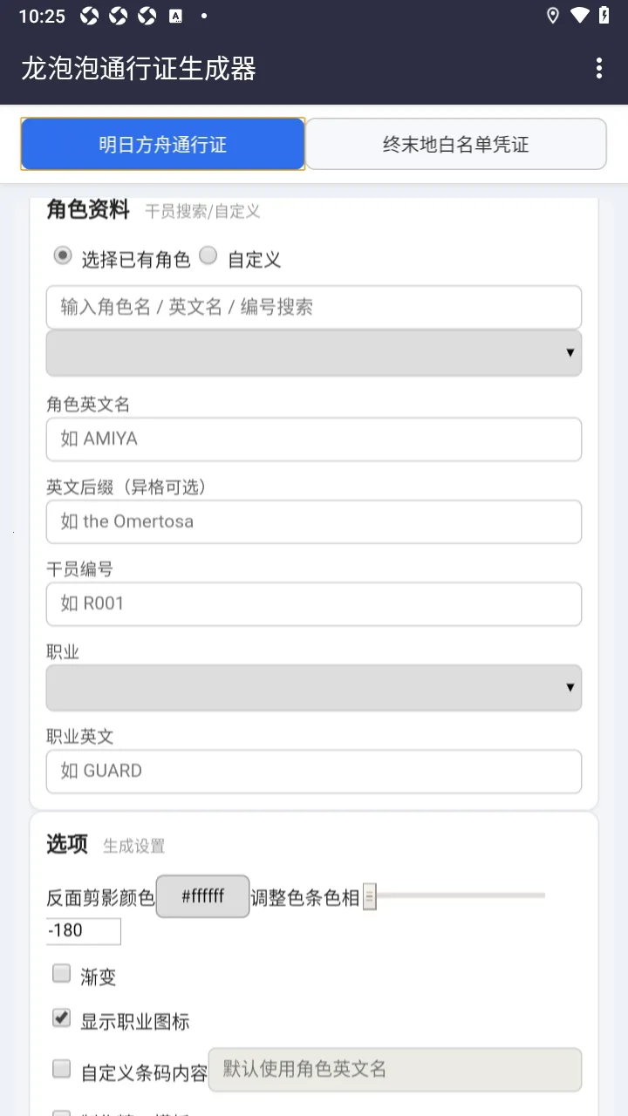
Task: Switch to the 终末地白名单凭证 tab
Action: click(456, 144)
